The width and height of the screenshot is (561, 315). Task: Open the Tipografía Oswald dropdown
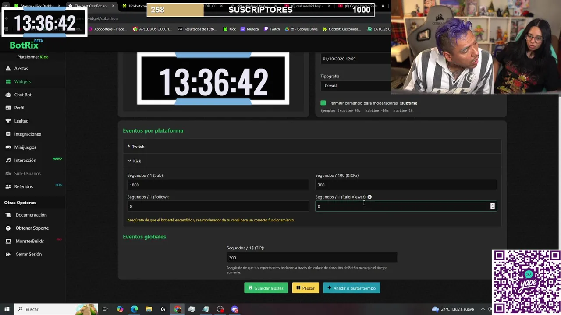tap(356, 86)
